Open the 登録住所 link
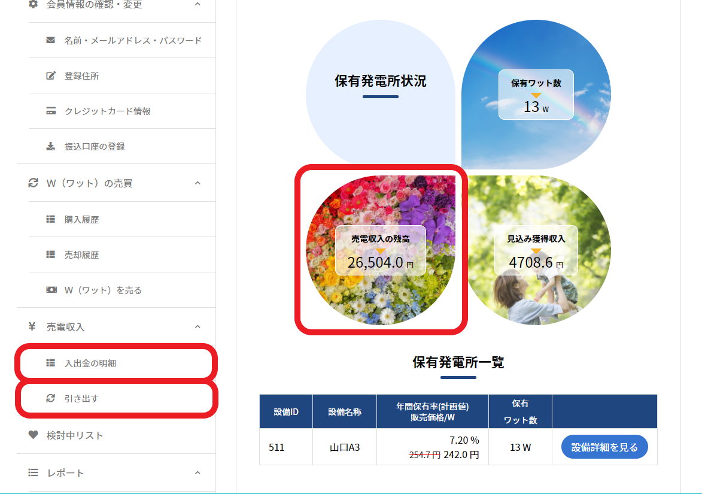This screenshot has height=494, width=702. pos(81,76)
